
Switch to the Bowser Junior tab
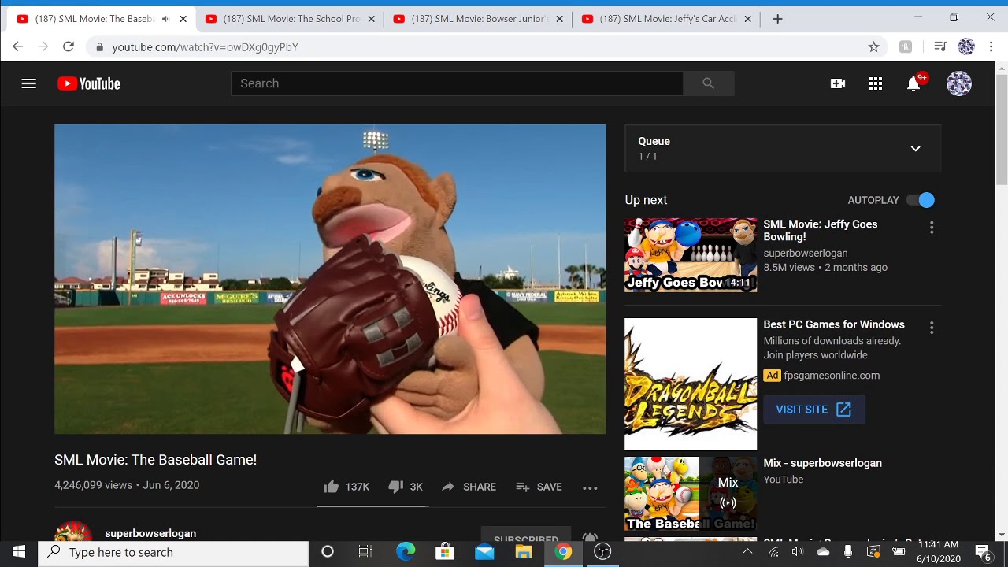point(478,19)
